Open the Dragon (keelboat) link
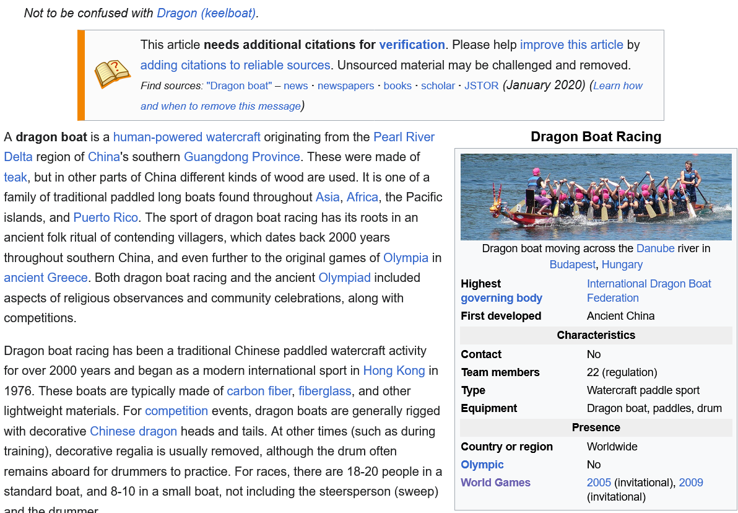The width and height of the screenshot is (738, 513). 206,13
